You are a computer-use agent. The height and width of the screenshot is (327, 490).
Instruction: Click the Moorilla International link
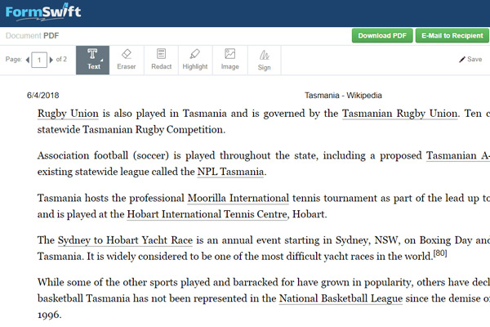[x=238, y=199]
